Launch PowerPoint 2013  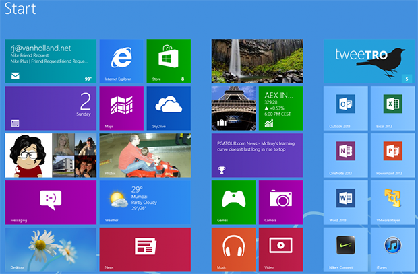click(x=392, y=156)
